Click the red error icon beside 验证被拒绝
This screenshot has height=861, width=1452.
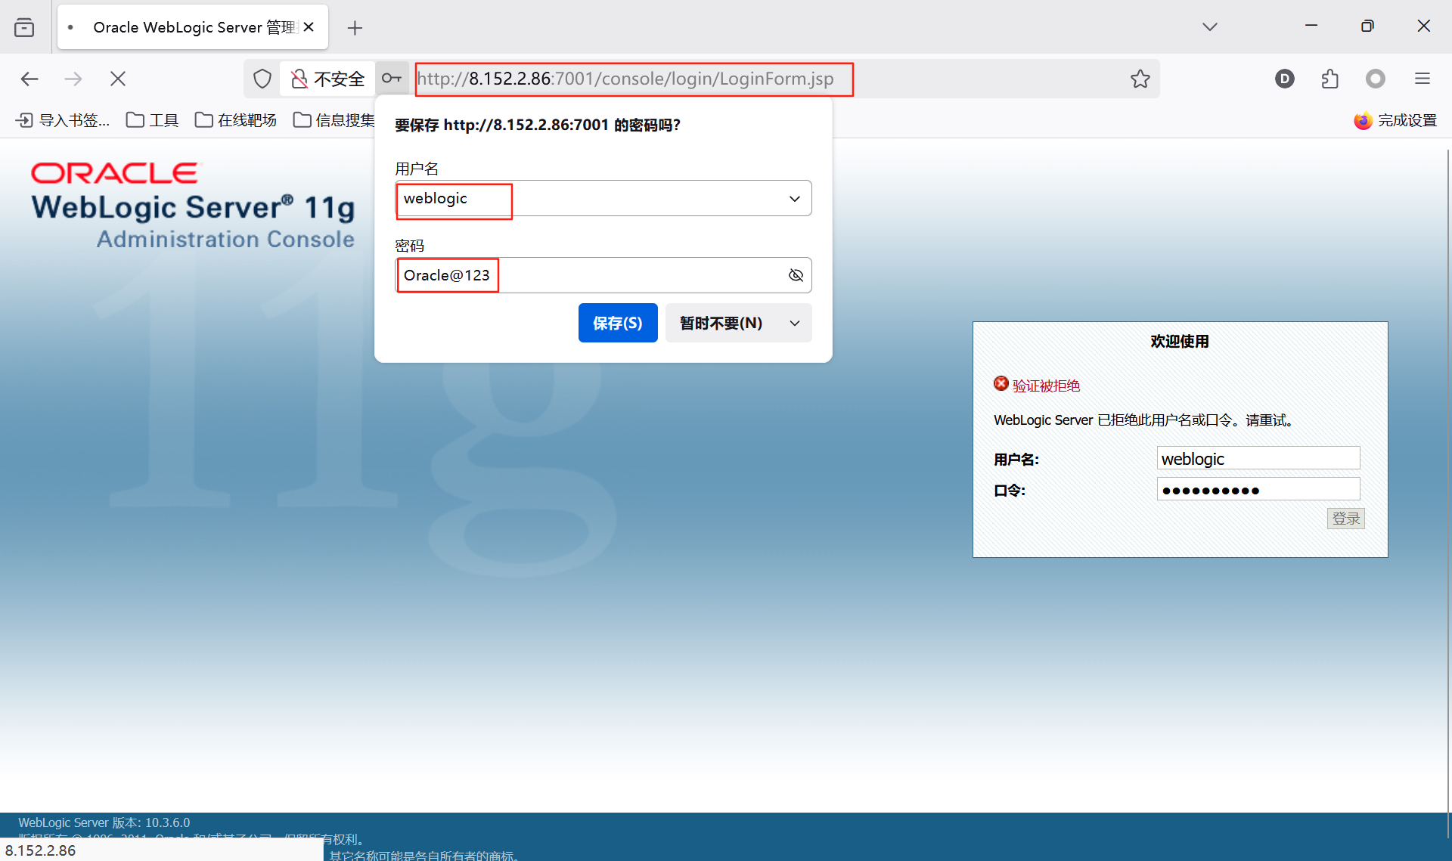tap(1001, 384)
